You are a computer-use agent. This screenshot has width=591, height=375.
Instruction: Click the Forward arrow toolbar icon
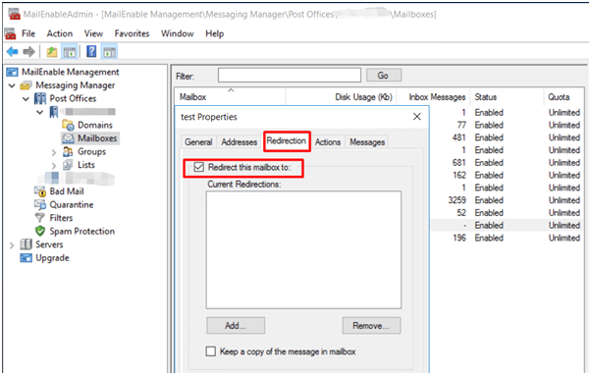tap(29, 51)
